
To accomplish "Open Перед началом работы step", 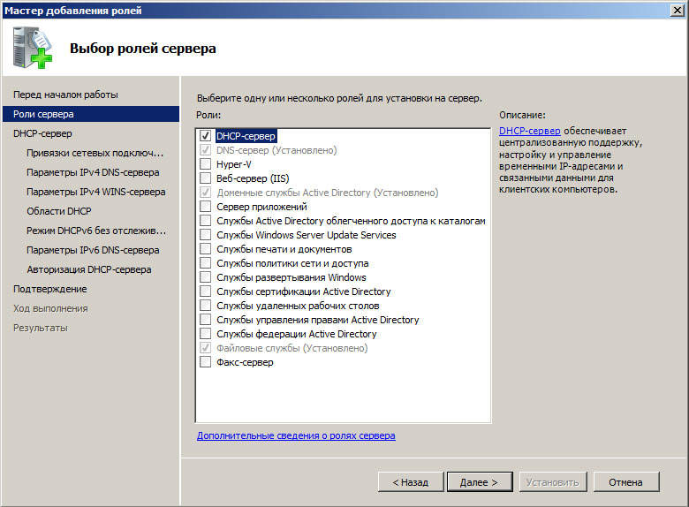I will pos(65,95).
